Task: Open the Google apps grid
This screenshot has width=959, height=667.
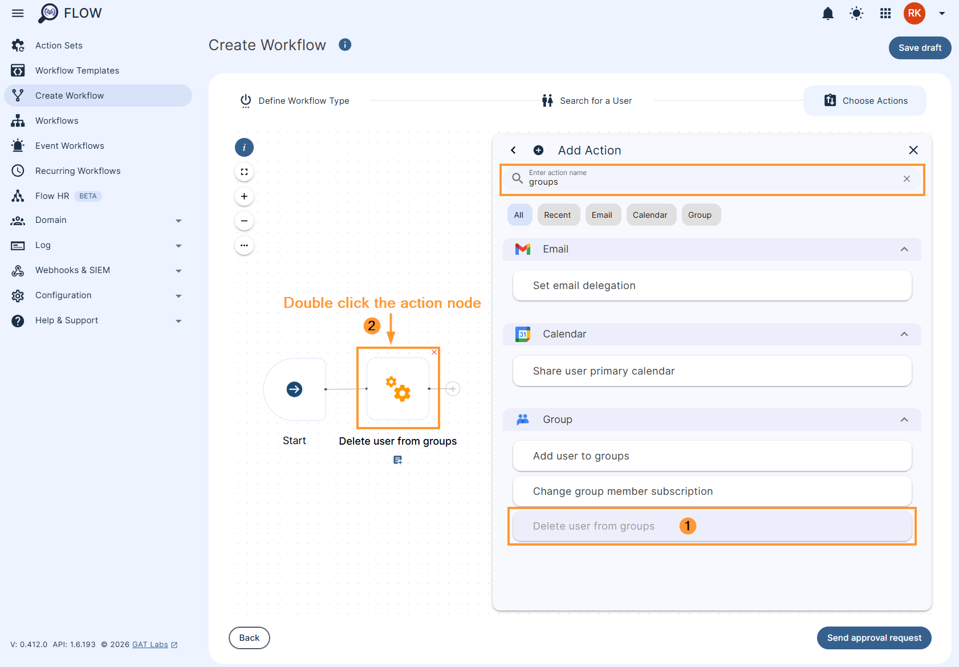Action: pos(885,13)
